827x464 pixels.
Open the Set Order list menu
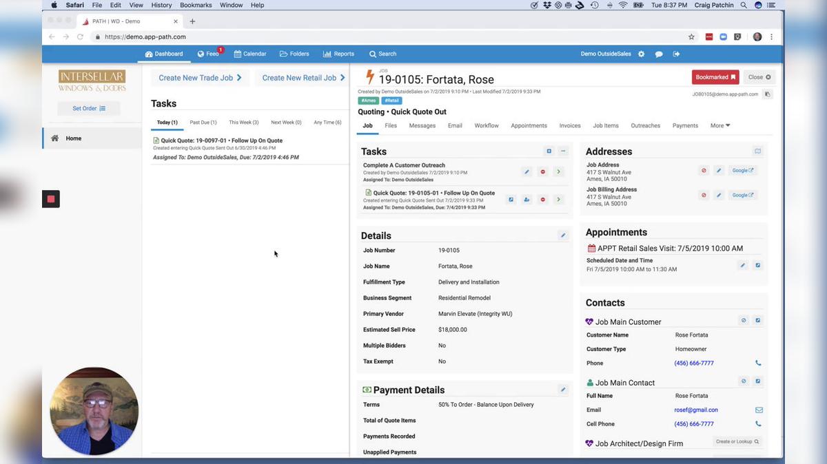pos(89,108)
